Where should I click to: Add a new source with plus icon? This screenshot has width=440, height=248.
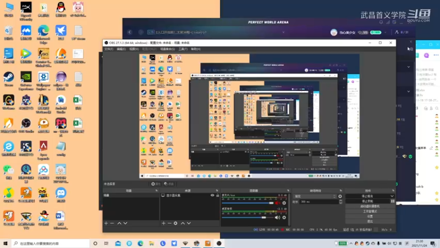(x=163, y=223)
